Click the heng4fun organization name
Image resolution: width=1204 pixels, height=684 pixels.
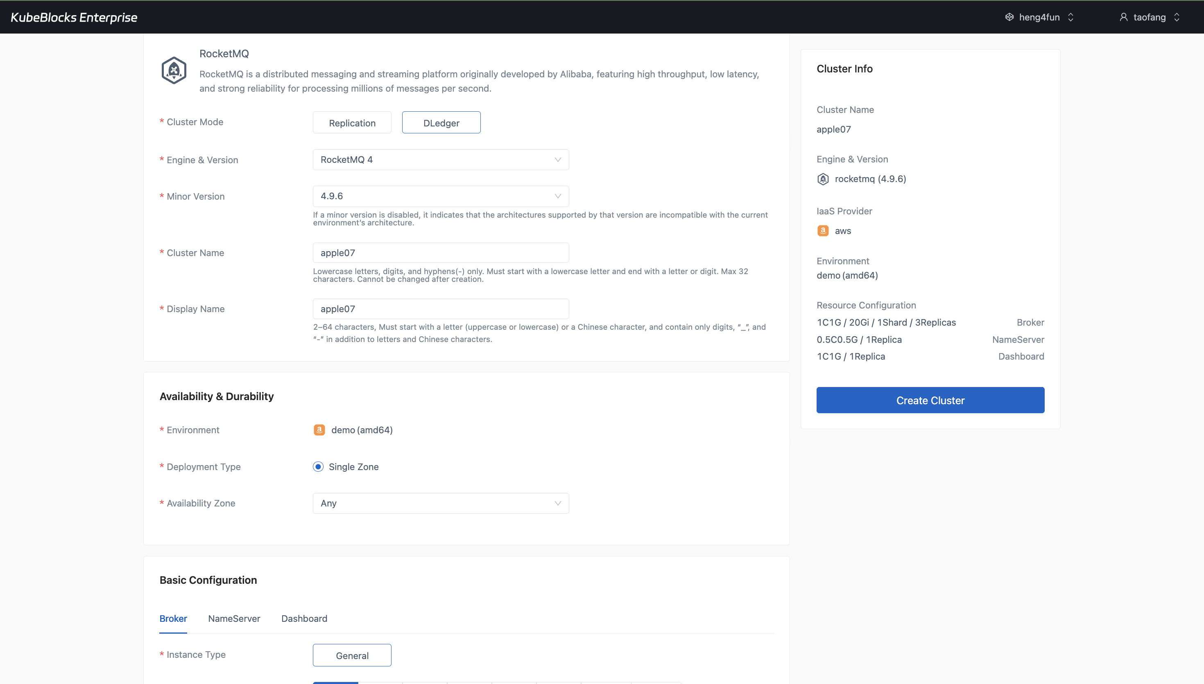[1039, 17]
